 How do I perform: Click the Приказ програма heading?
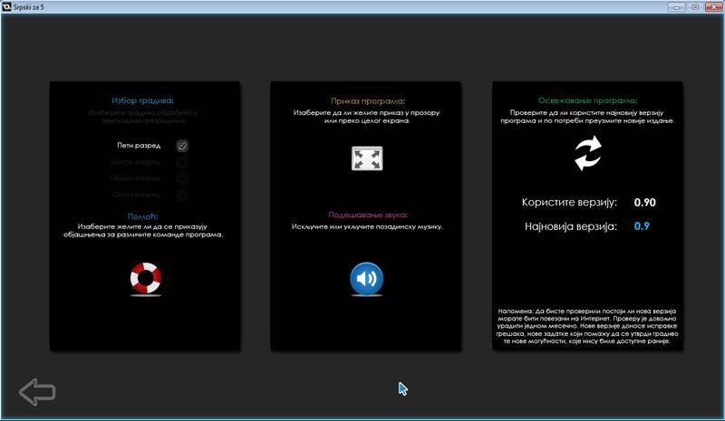(x=368, y=100)
